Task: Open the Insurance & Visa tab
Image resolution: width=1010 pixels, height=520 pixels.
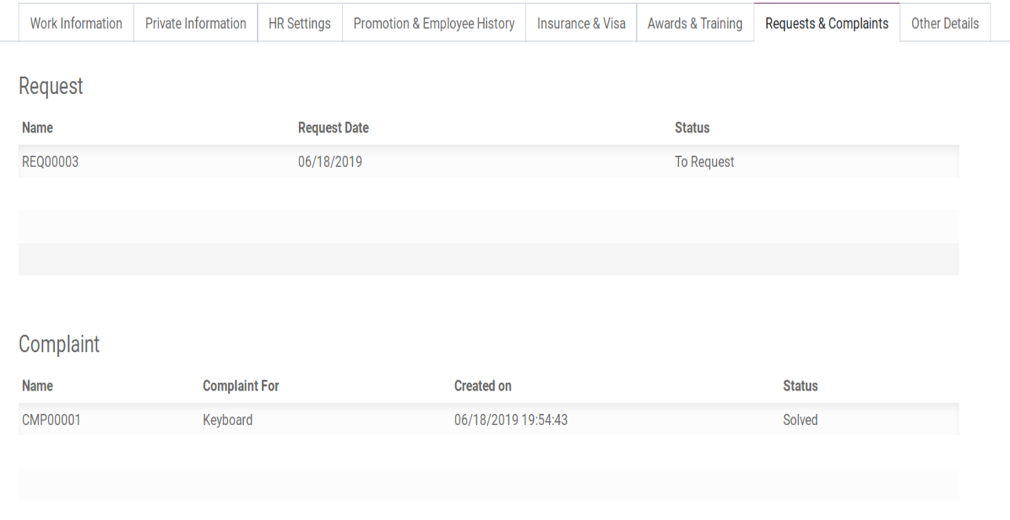Action: point(581,24)
